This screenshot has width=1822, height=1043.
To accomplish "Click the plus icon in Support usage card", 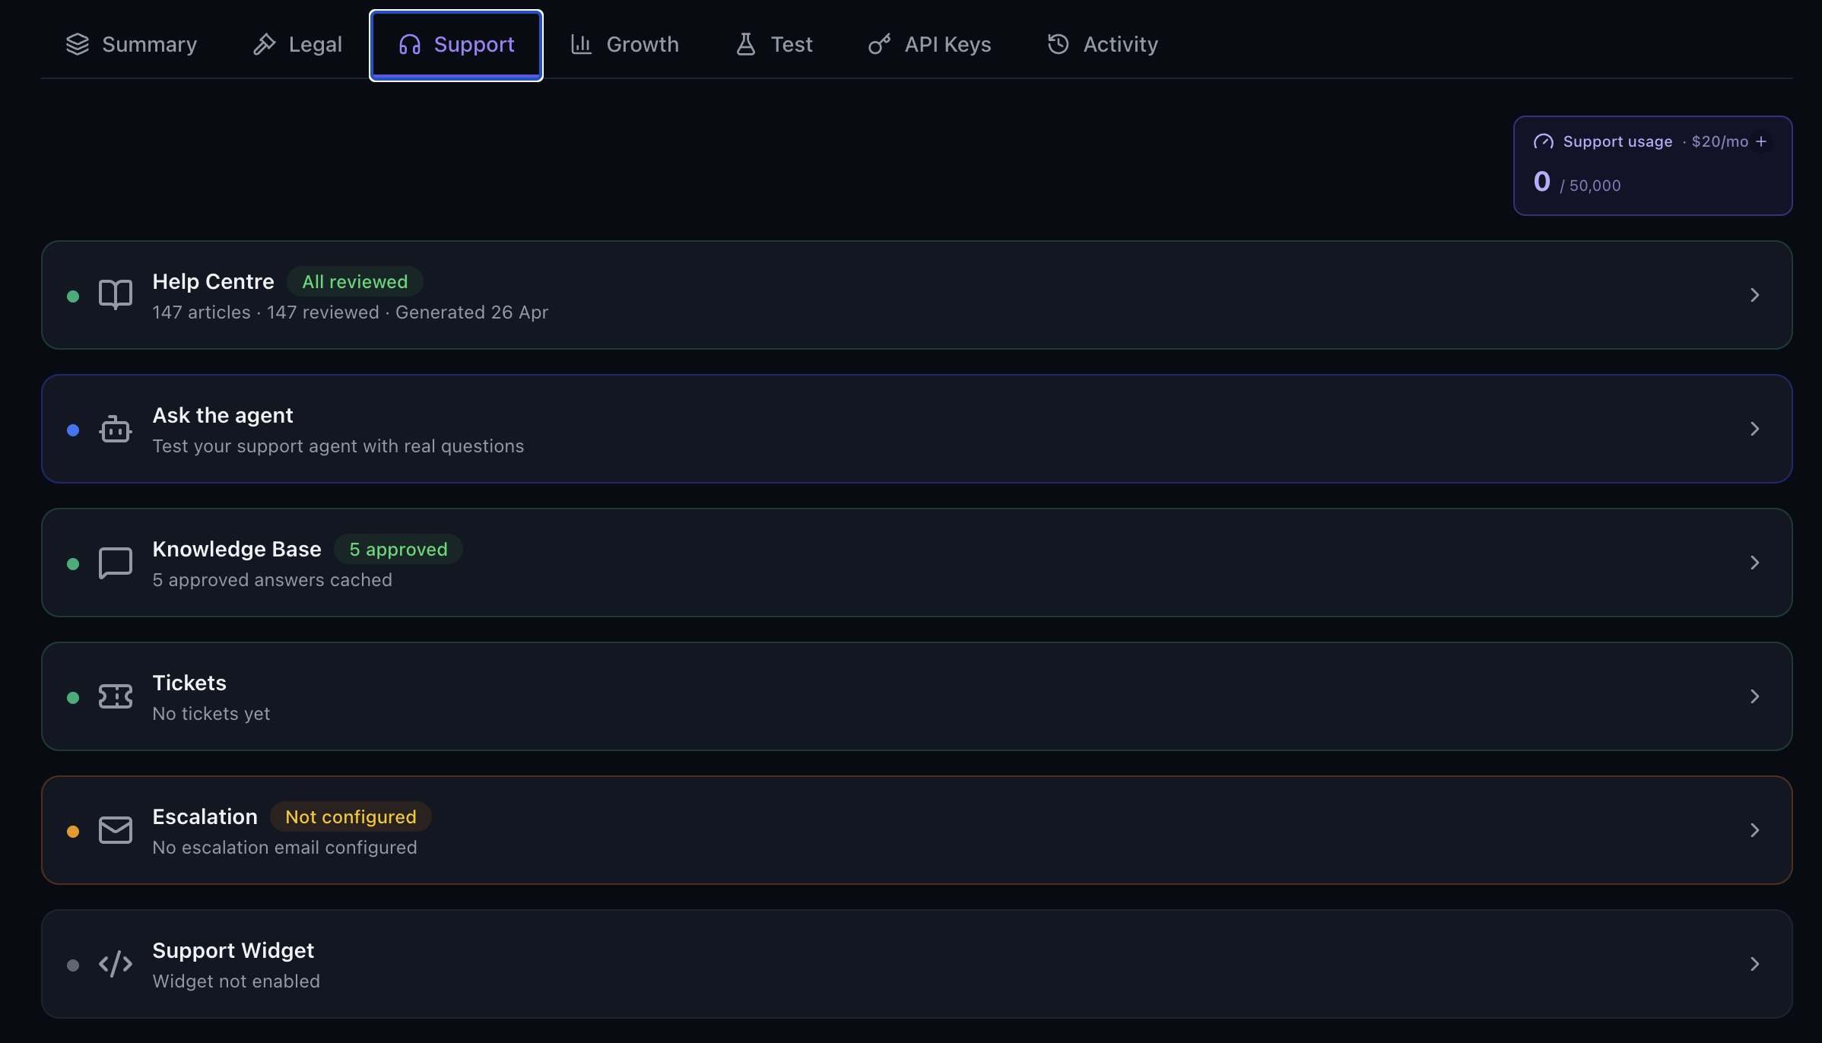I will pos(1761,141).
